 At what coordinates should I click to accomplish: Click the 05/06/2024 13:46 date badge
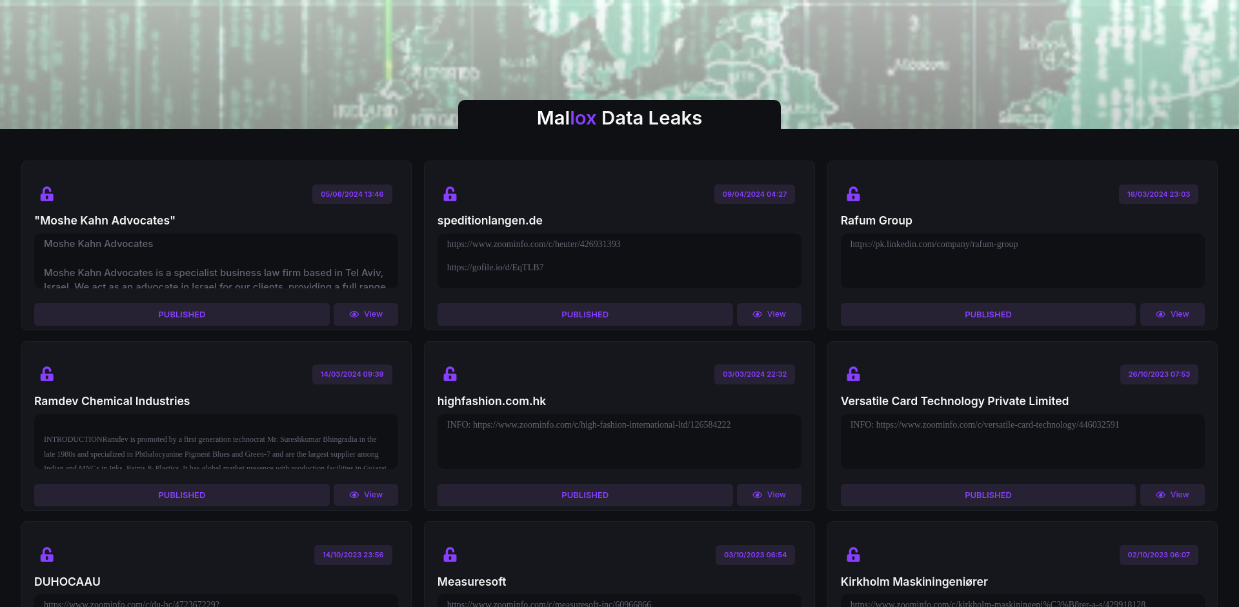352,194
